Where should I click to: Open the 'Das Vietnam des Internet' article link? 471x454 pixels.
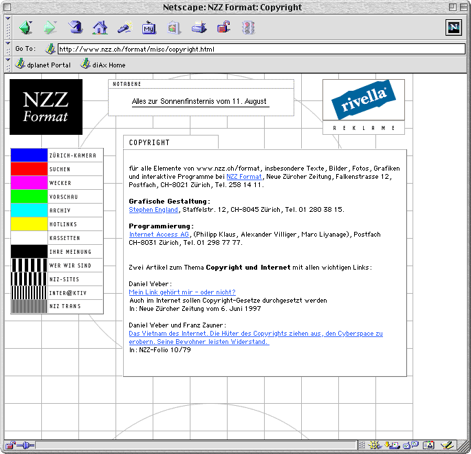coord(256,338)
